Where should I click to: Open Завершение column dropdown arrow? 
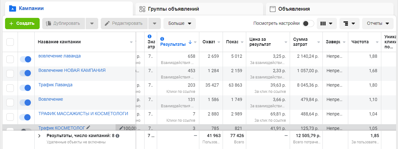tap(344, 42)
